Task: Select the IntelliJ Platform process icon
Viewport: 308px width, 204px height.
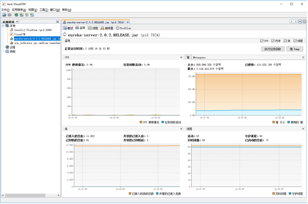Action: pyautogui.click(x=11, y=30)
